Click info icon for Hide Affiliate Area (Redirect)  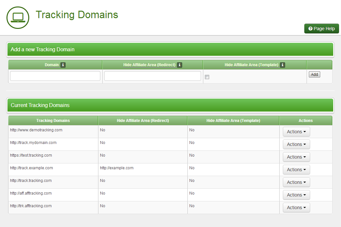pyautogui.click(x=180, y=65)
